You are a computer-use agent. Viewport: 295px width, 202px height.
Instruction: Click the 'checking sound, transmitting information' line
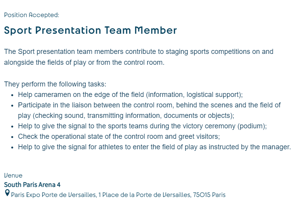pos(126,116)
